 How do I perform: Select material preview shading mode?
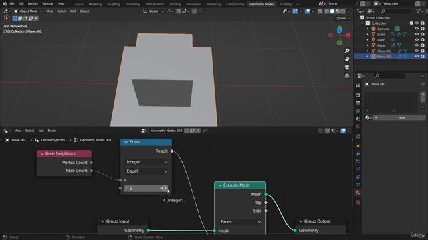(x=338, y=11)
